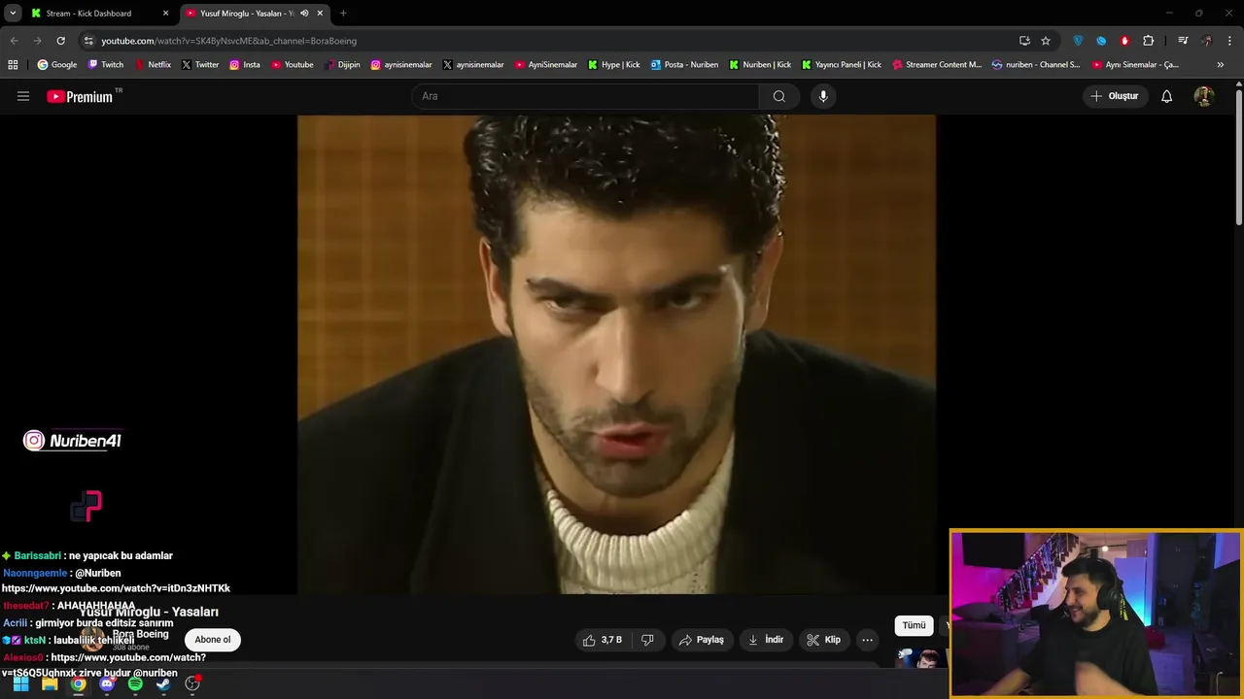Click the page vertical scrollbar
The height and width of the screenshot is (699, 1244).
tap(1239, 155)
